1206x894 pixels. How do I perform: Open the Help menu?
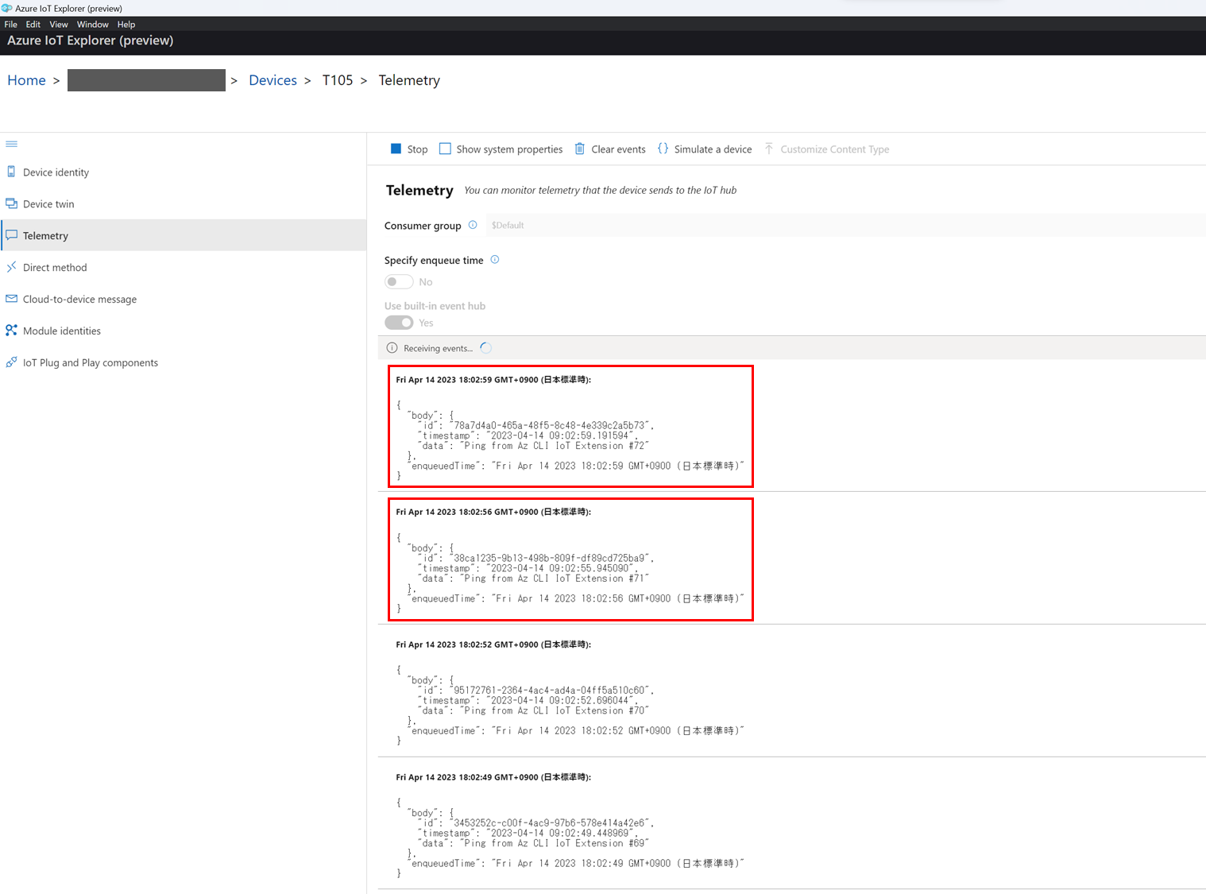pos(126,25)
